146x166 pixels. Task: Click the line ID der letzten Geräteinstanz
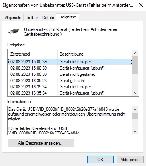pyautogui.click(x=38, y=128)
